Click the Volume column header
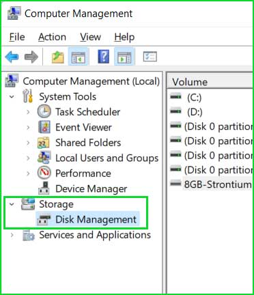The image size is (254, 295). (x=210, y=82)
